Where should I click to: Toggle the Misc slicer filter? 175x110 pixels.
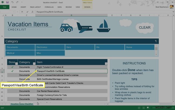tap(50, 53)
